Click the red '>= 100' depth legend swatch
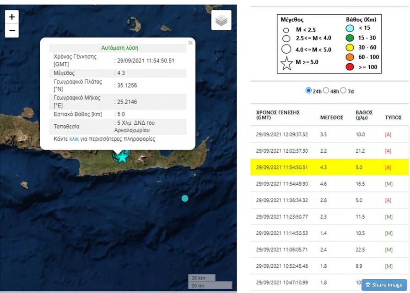 pyautogui.click(x=350, y=67)
